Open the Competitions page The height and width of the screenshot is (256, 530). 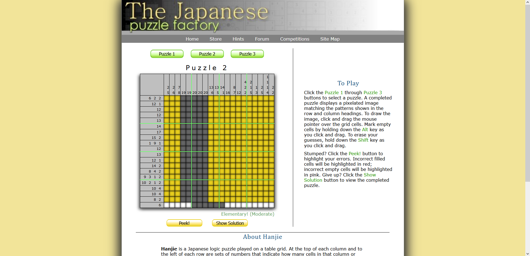pyautogui.click(x=295, y=39)
